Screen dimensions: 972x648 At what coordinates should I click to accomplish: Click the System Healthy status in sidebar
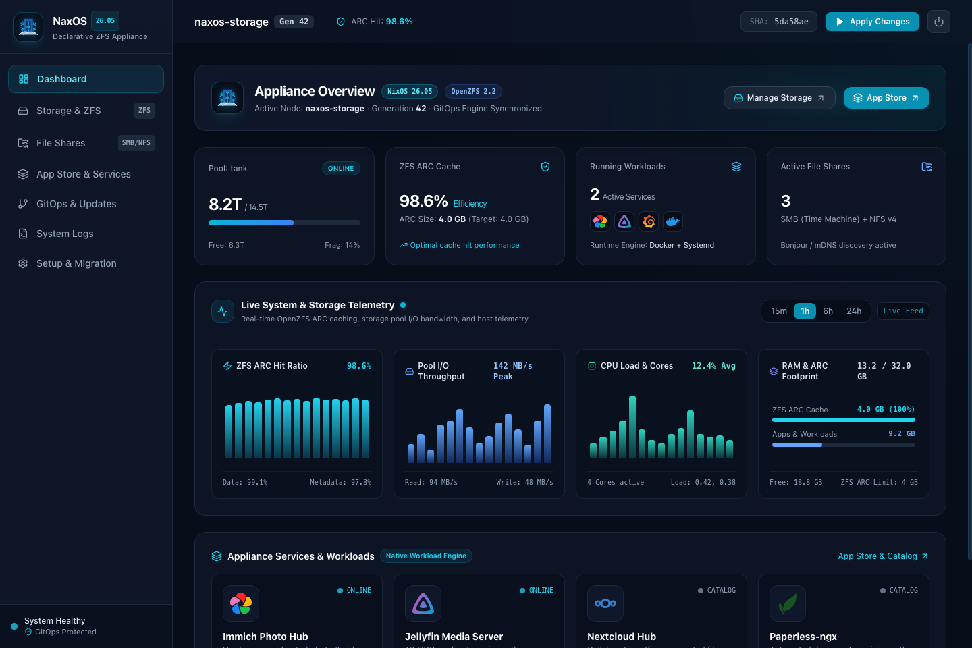(x=55, y=621)
